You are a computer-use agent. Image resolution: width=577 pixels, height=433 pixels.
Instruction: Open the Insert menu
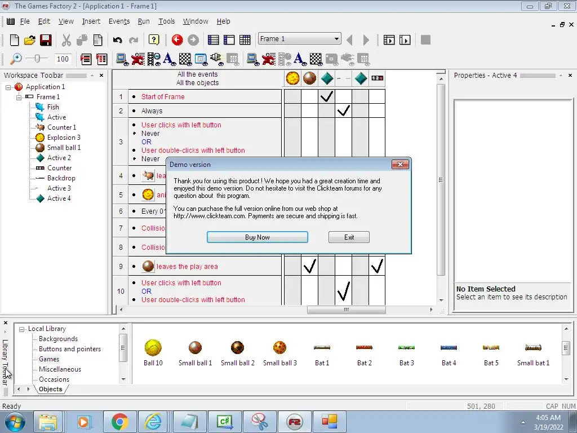tap(91, 21)
